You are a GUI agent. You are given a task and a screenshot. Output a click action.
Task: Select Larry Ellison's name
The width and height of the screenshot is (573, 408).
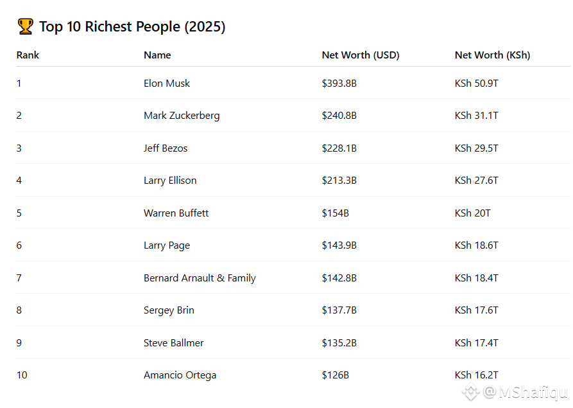(x=170, y=181)
